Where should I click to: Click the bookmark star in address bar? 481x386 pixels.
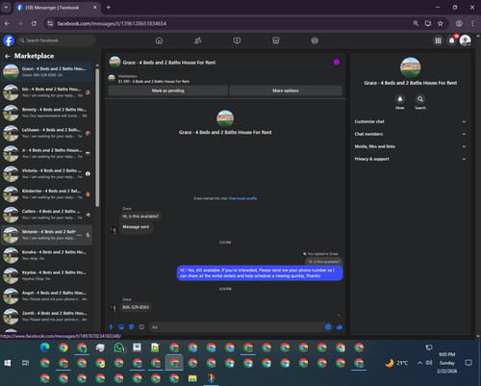(441, 23)
